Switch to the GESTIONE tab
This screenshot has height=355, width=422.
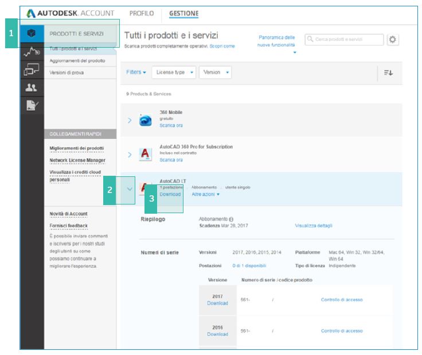pyautogui.click(x=184, y=13)
